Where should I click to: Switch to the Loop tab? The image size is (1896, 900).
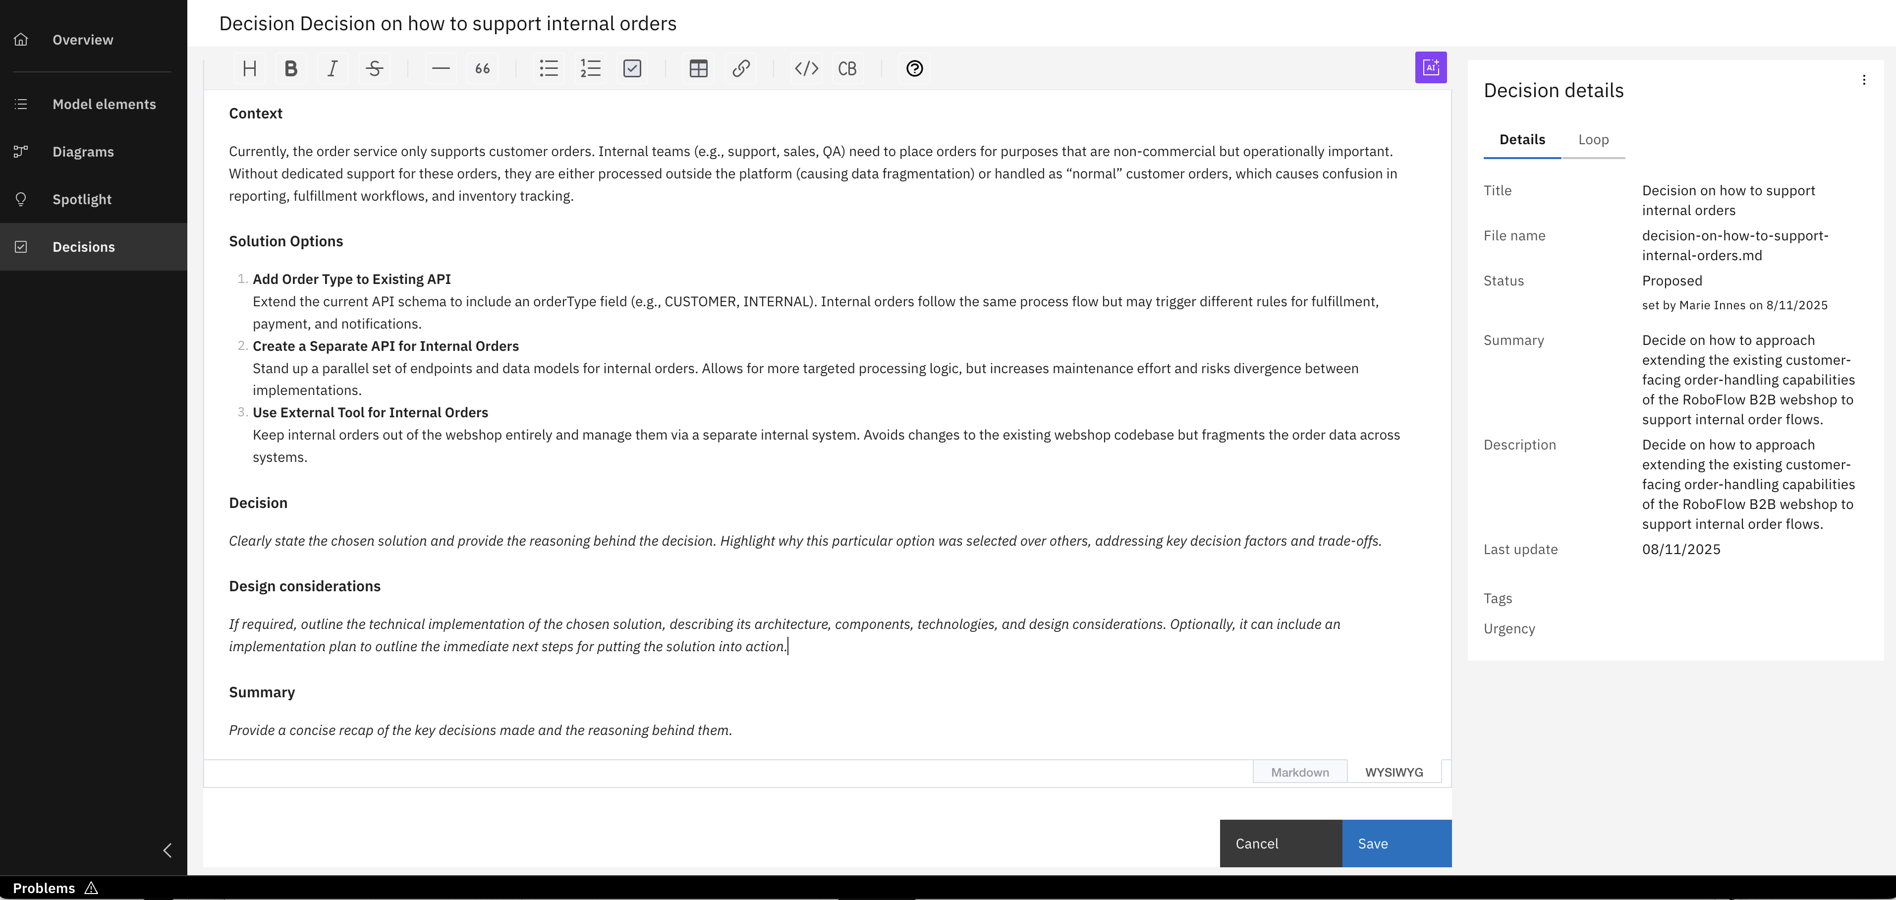point(1594,140)
